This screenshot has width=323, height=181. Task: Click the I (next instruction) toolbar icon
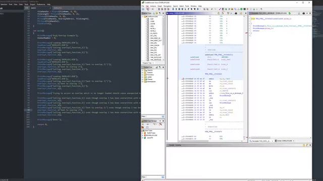click(x=176, y=9)
